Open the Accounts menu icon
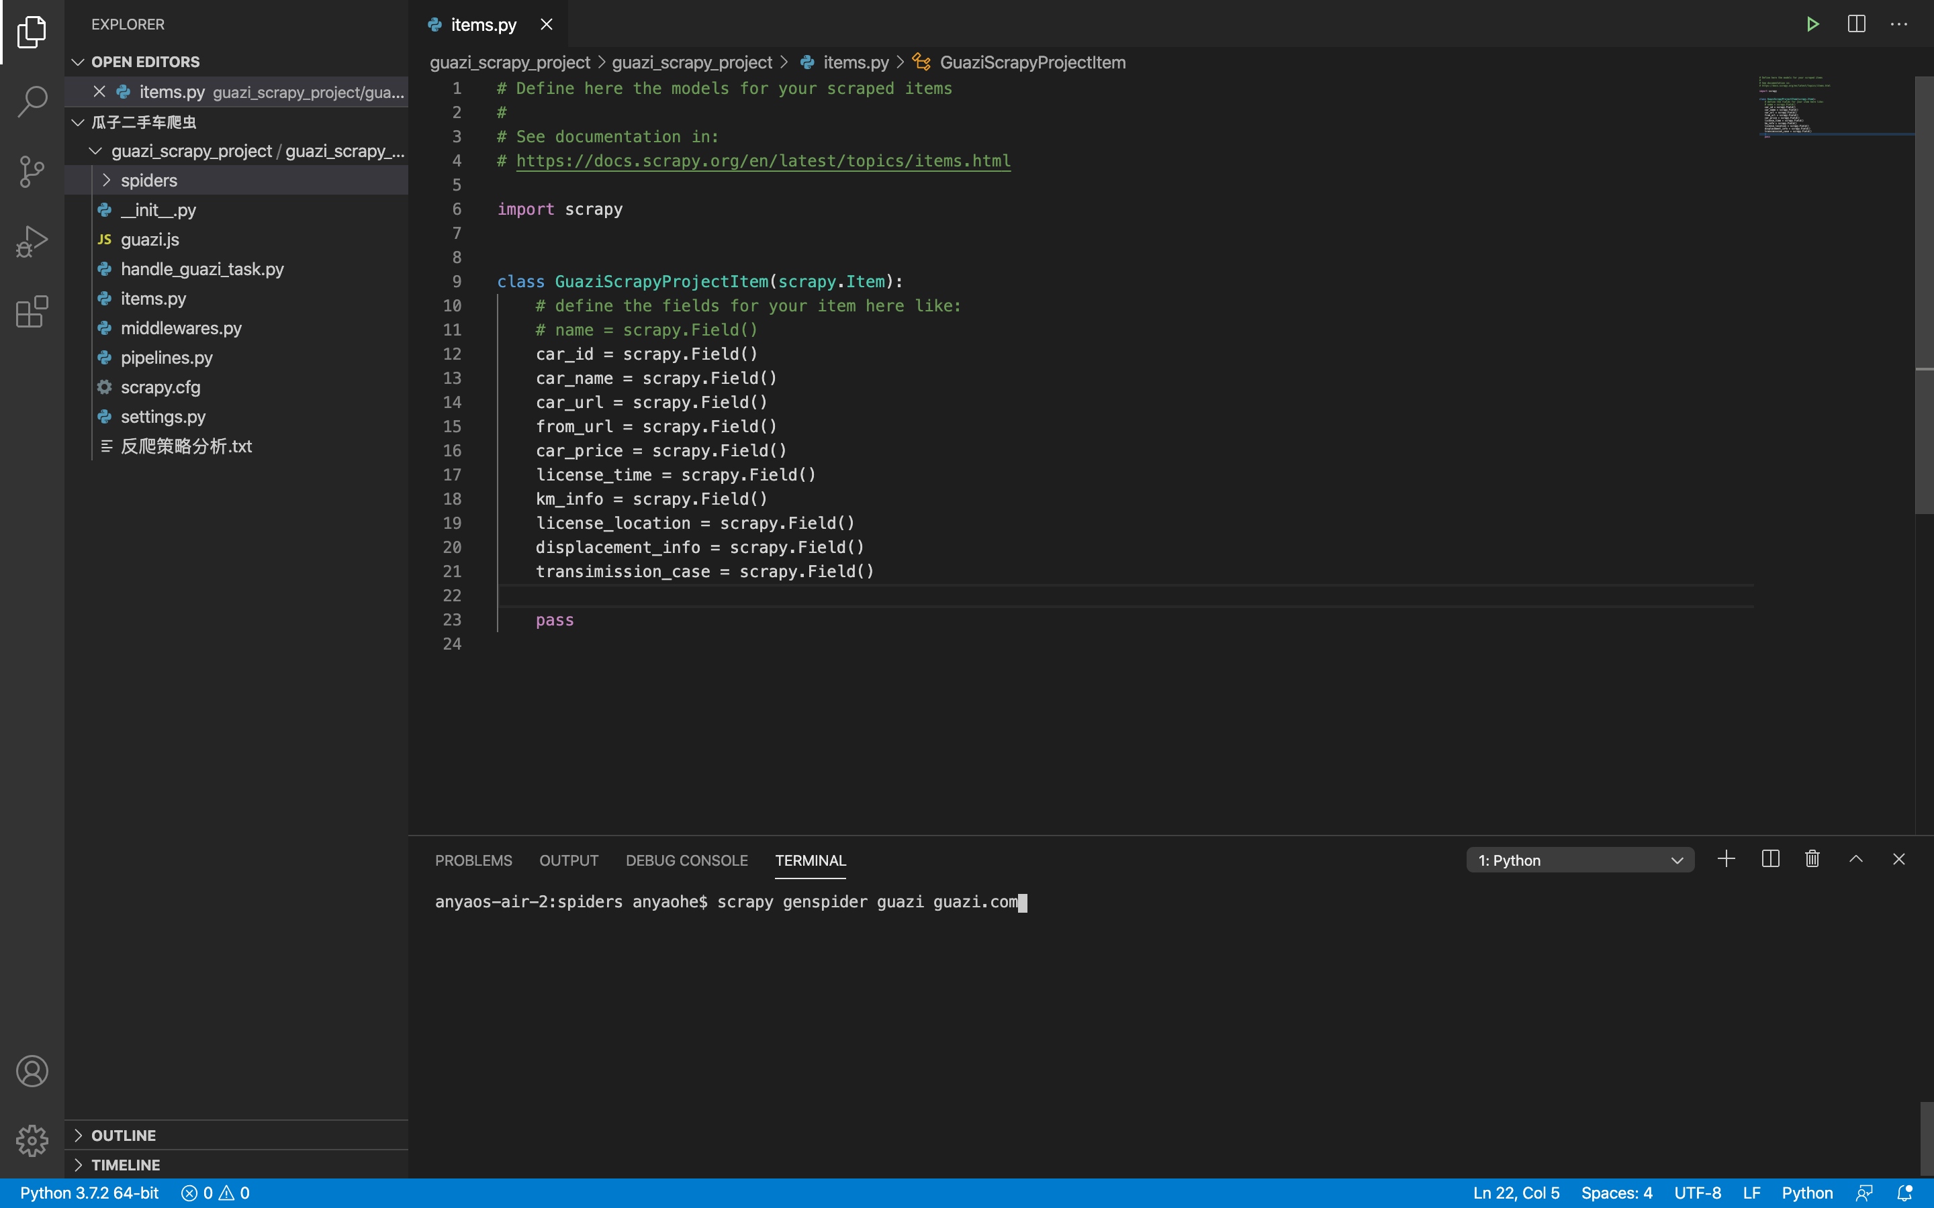 point(32,1070)
